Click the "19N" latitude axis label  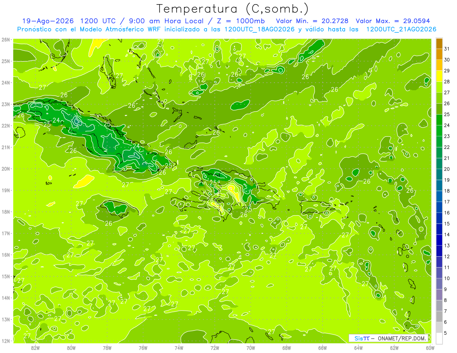click(x=6, y=190)
